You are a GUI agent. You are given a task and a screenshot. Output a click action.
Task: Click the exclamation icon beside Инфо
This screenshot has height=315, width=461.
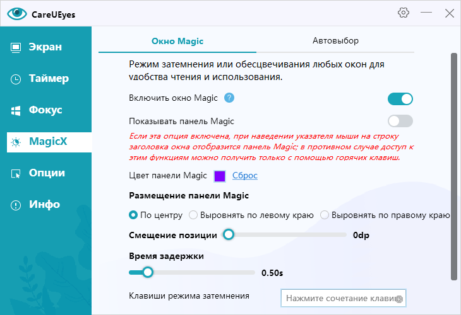tap(16, 205)
